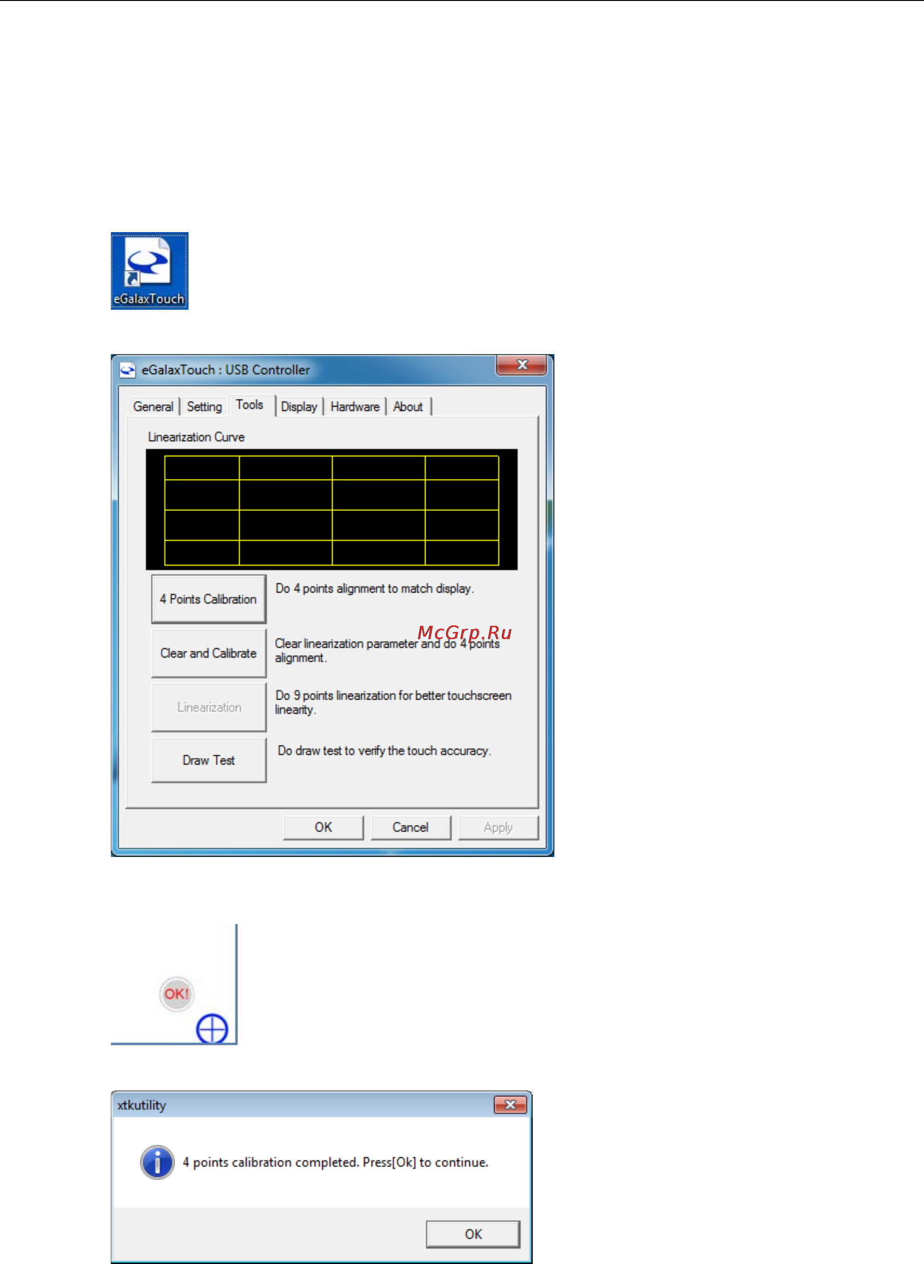Click the 'Linearization Curve' label
The width and height of the screenshot is (924, 1264).
[196, 437]
